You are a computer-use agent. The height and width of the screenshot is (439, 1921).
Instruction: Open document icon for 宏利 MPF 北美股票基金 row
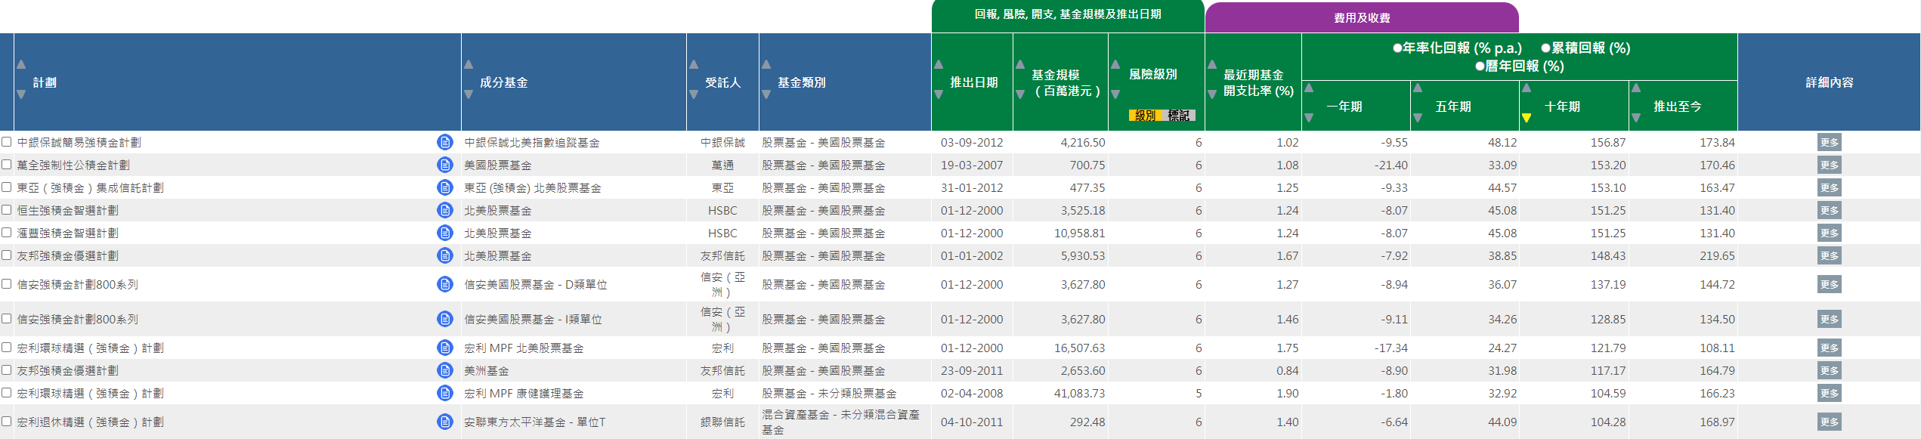445,348
